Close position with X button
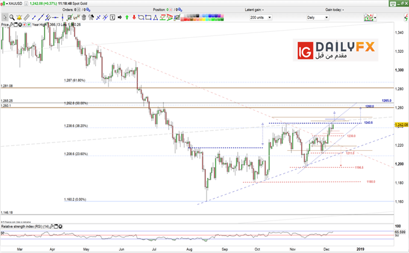Screen dimensions: 409x253 [171, 10]
